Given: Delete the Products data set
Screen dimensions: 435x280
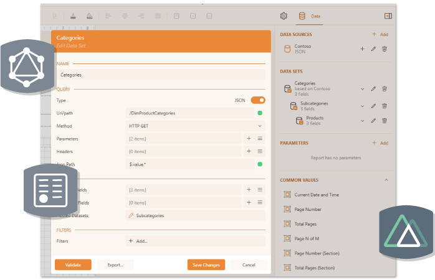Looking at the screenshot, I should (385, 121).
